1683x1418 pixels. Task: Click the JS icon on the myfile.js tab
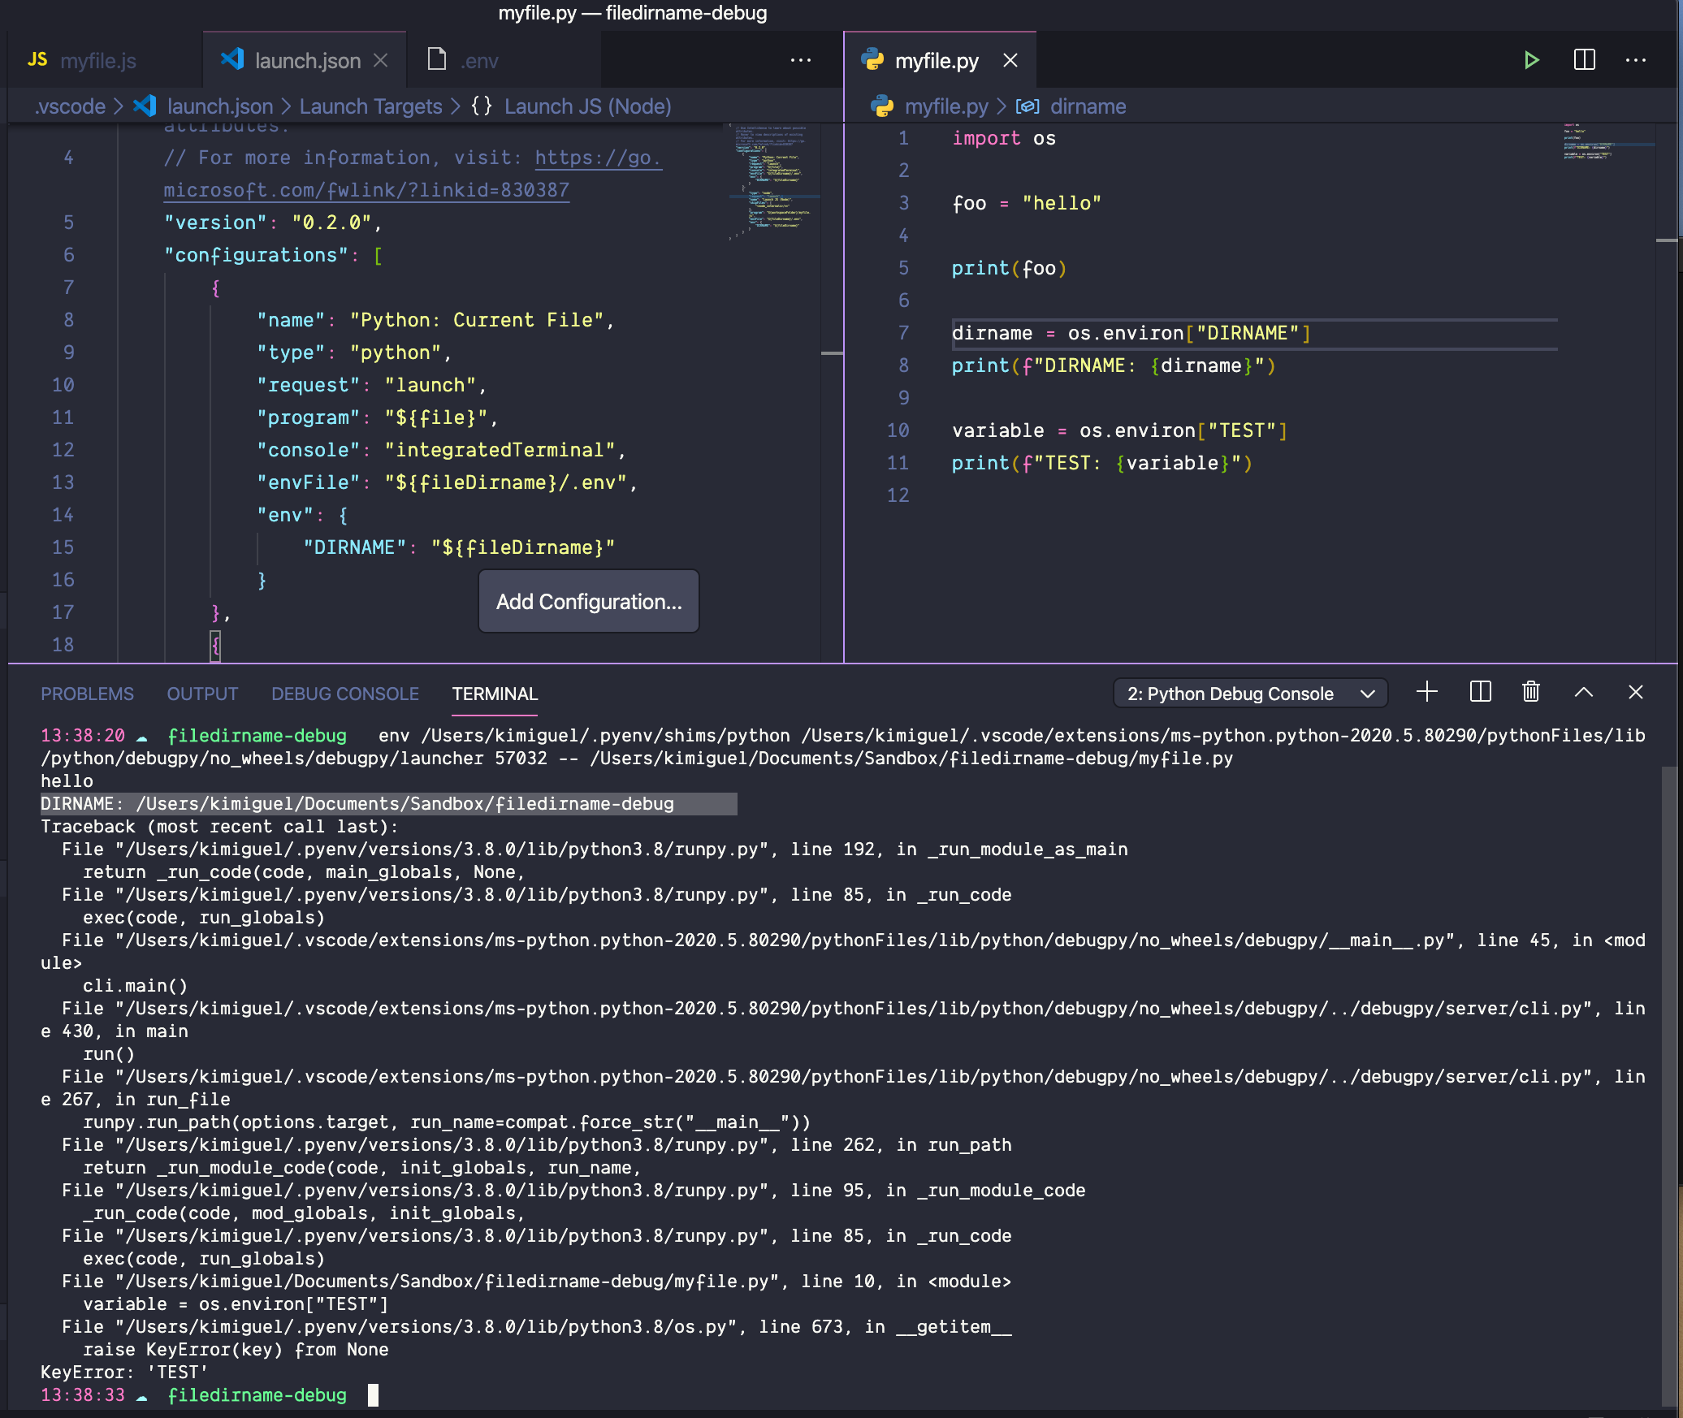coord(36,58)
